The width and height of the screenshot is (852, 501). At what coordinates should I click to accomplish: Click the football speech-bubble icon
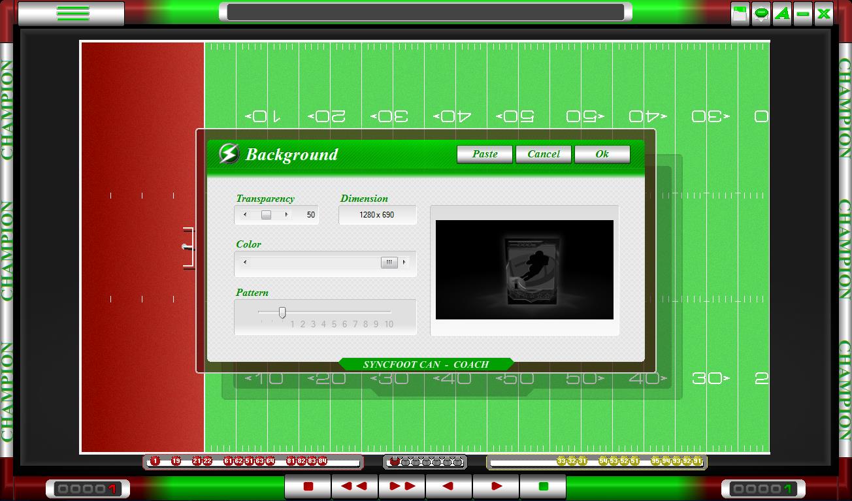pos(761,14)
